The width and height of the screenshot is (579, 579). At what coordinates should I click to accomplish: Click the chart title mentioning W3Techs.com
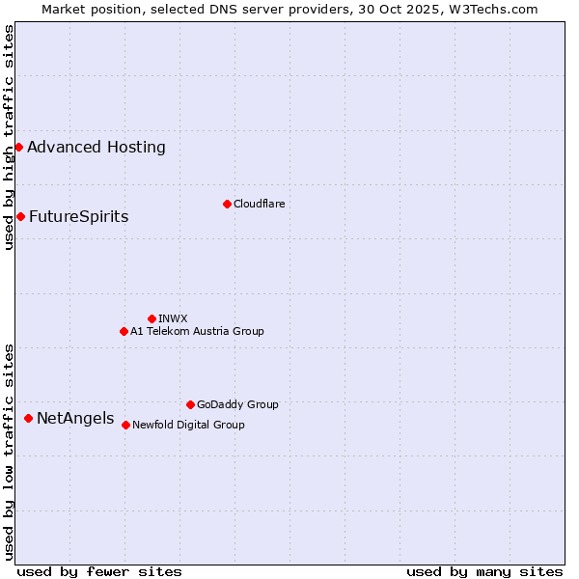pos(289,9)
